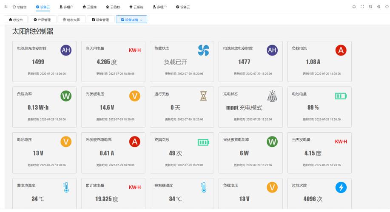The height and width of the screenshot is (212, 390).
Task: Open 多租户 menu right of 云系统
Action: click(x=159, y=7)
